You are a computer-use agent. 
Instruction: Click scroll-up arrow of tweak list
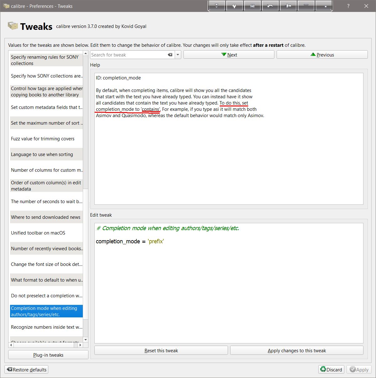[86, 53]
